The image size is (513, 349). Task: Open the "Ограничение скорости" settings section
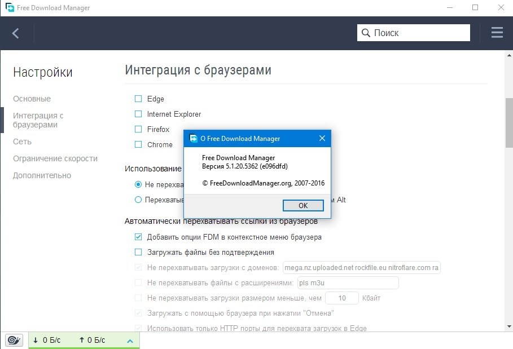[x=55, y=158]
